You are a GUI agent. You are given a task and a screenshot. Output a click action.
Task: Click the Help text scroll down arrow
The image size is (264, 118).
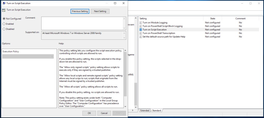pyautogui.click(x=125, y=106)
